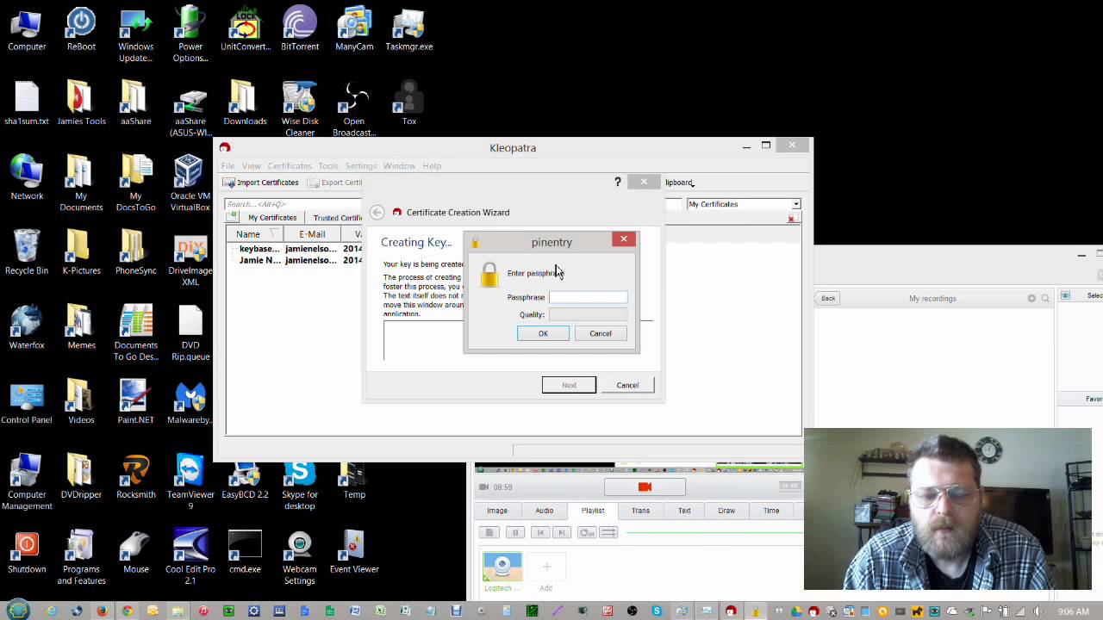The width and height of the screenshot is (1103, 620).
Task: Open Kleopatra Certificates menu
Action: (x=289, y=165)
